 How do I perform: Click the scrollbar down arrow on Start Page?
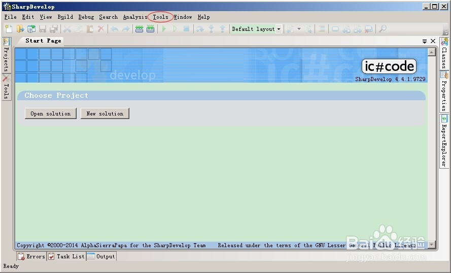pos(431,245)
